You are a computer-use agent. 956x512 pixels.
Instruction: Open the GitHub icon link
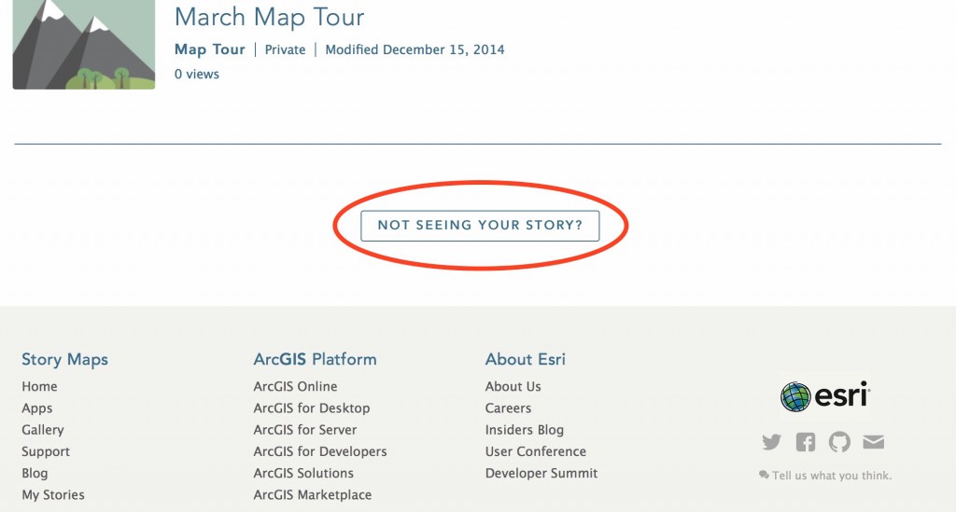click(839, 442)
